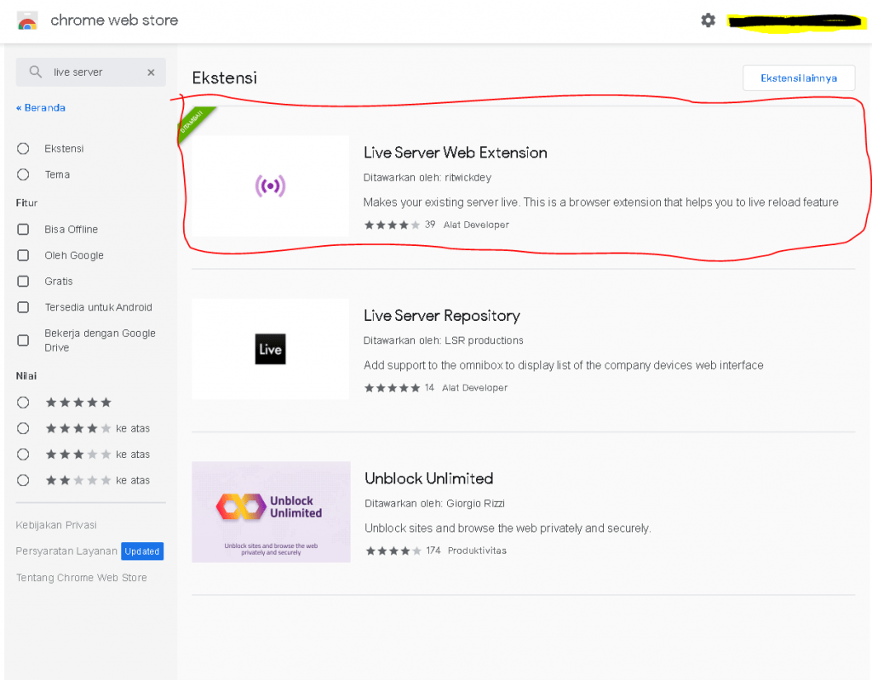Click the black Live logo thumbnail

[x=270, y=349]
